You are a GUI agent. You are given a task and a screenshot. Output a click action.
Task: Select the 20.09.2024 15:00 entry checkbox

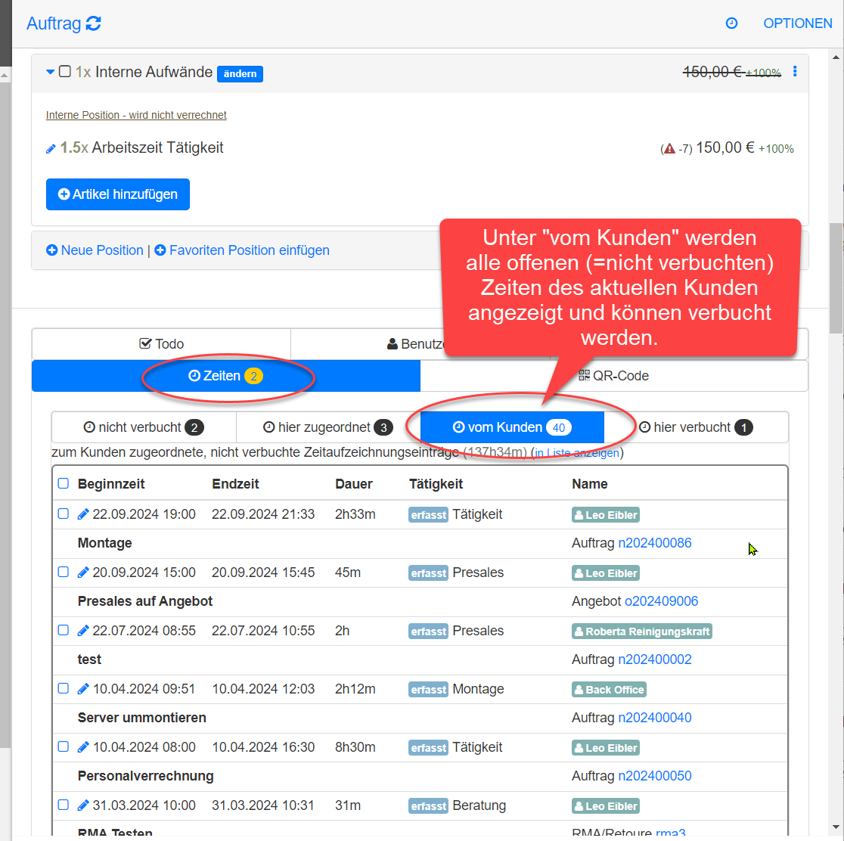pos(64,572)
